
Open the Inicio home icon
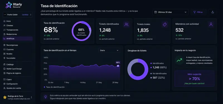point(4,21)
